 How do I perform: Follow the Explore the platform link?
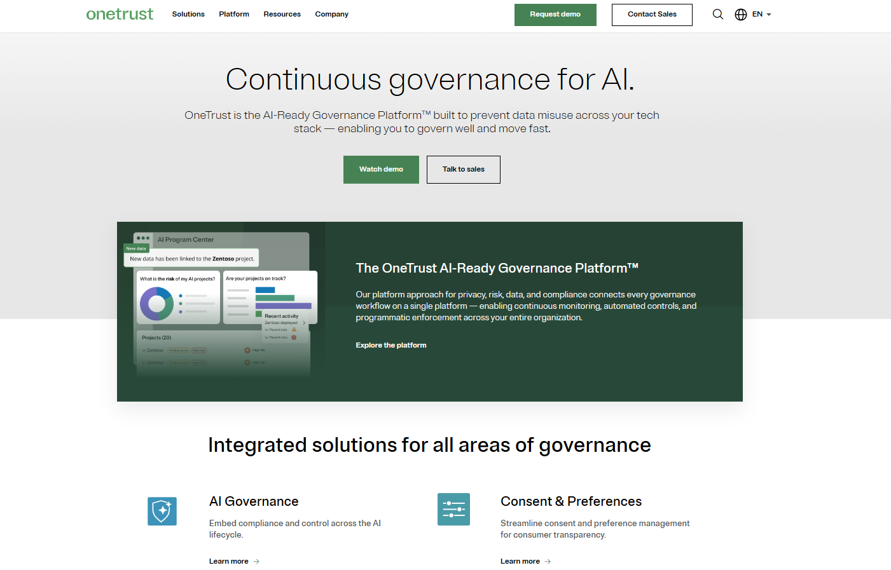(391, 345)
